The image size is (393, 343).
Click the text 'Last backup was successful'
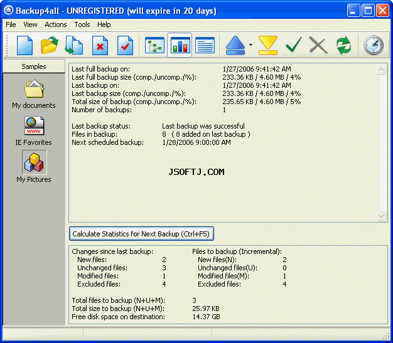(203, 126)
